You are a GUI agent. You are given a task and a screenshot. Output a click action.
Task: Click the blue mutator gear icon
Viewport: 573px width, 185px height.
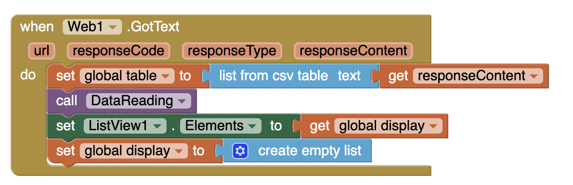click(240, 151)
